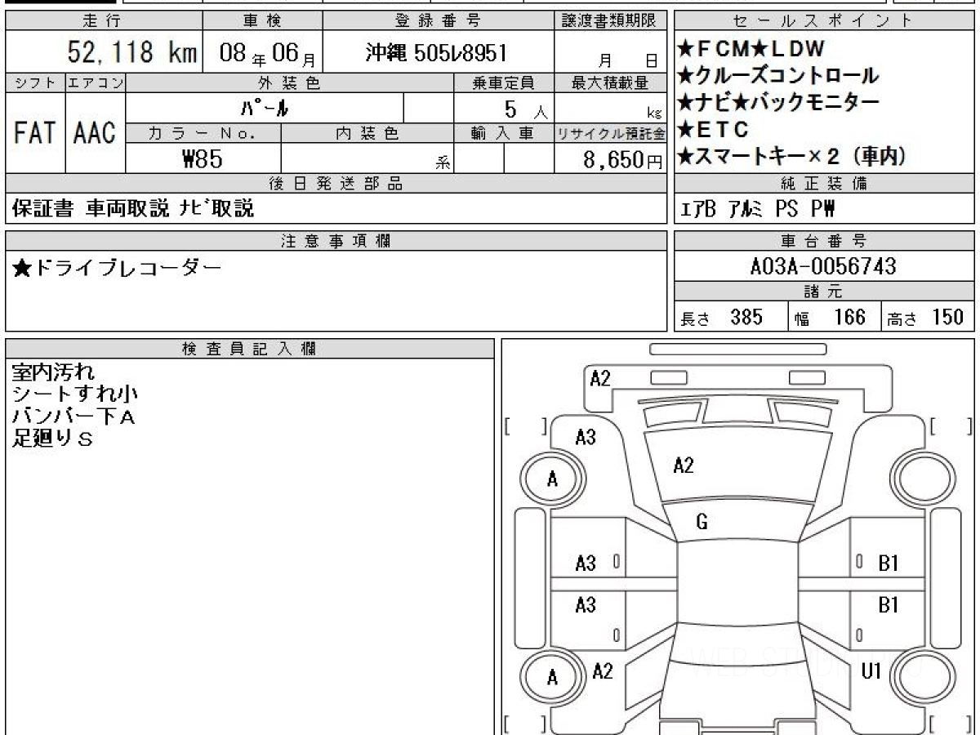
Task: Select the 注意事項欄 header
Action: point(336,240)
